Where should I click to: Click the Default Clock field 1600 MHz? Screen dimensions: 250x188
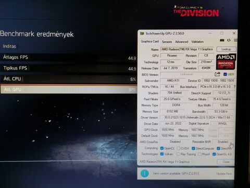coord(168,136)
